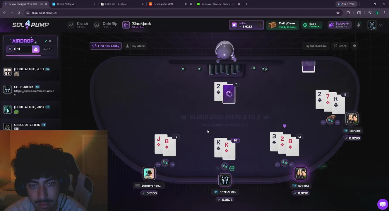Toggle the PP side bet for BurlyPronou
This screenshot has width=389, height=211.
pyautogui.click(x=172, y=165)
